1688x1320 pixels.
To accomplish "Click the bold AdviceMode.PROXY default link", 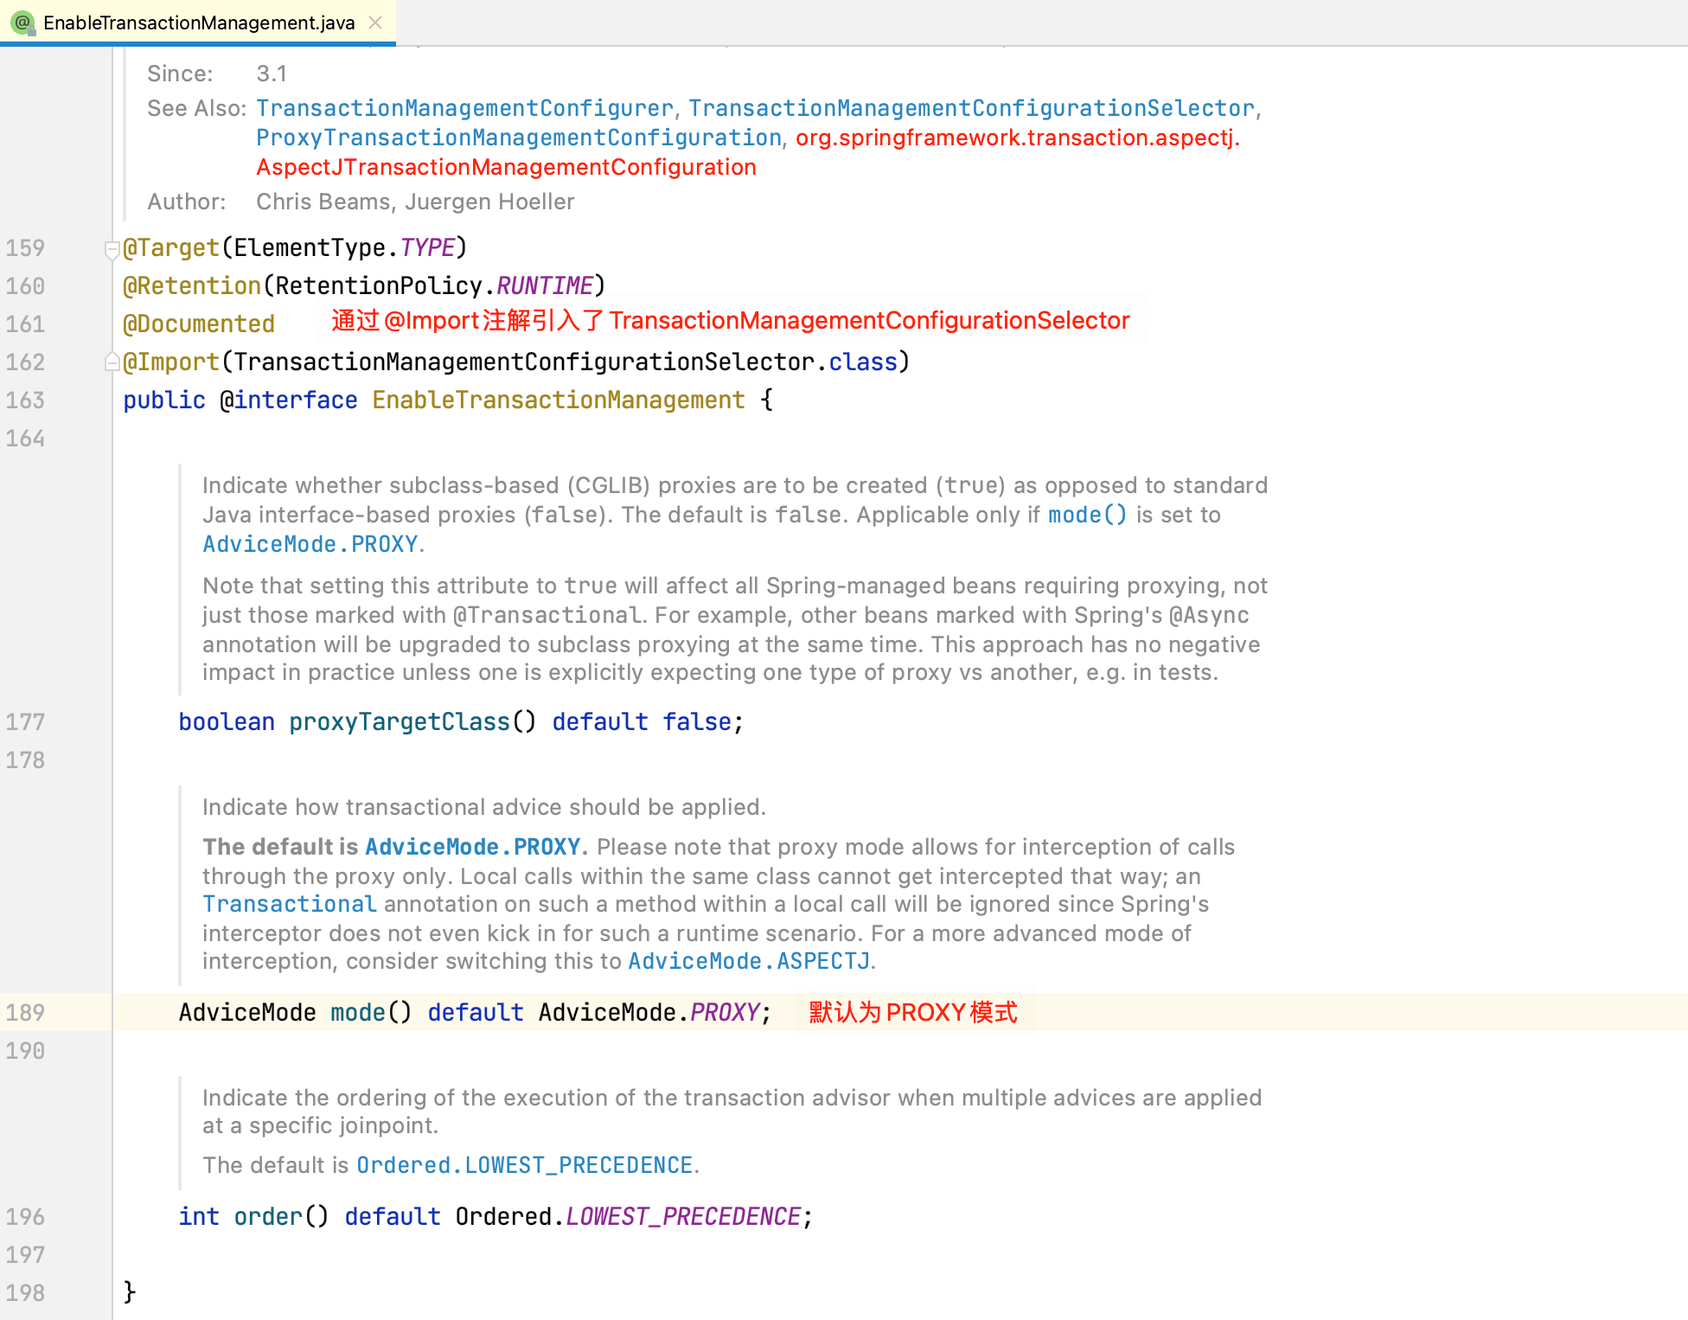I will click(x=472, y=847).
